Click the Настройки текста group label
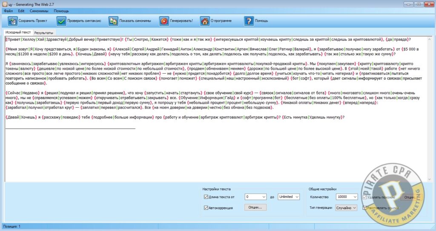The height and width of the screenshot is (231, 436). tap(216, 189)
